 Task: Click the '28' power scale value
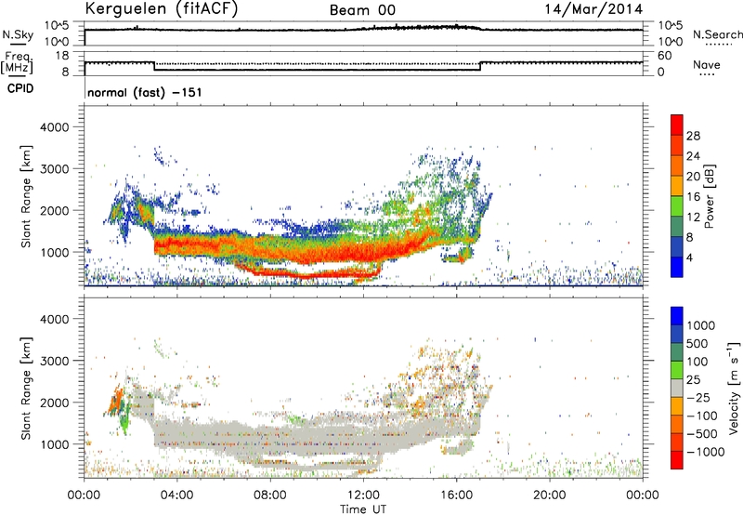(x=693, y=136)
